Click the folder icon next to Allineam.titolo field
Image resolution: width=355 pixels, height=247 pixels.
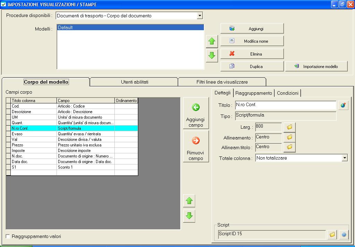coord(289,147)
